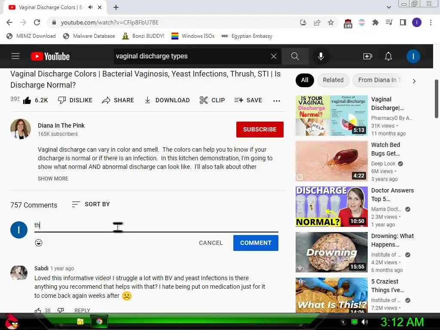Click the CLIP button

pos(212,100)
